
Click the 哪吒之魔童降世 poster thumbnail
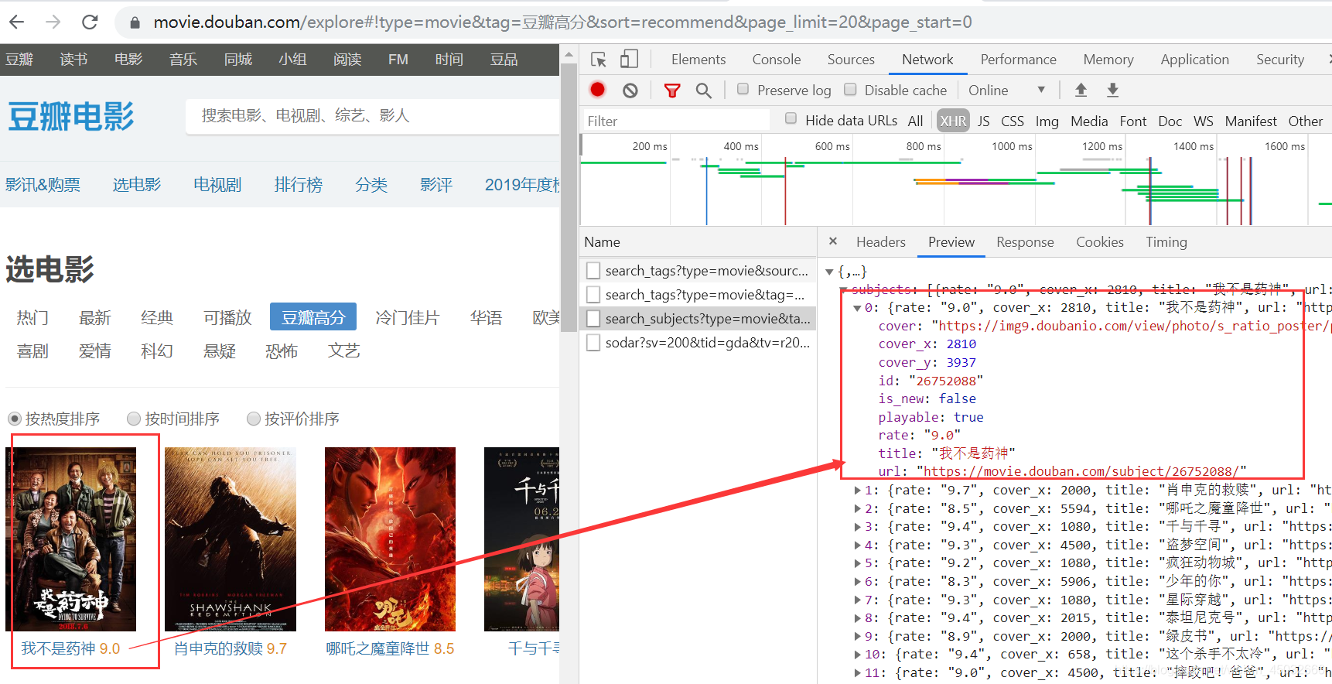(x=390, y=539)
